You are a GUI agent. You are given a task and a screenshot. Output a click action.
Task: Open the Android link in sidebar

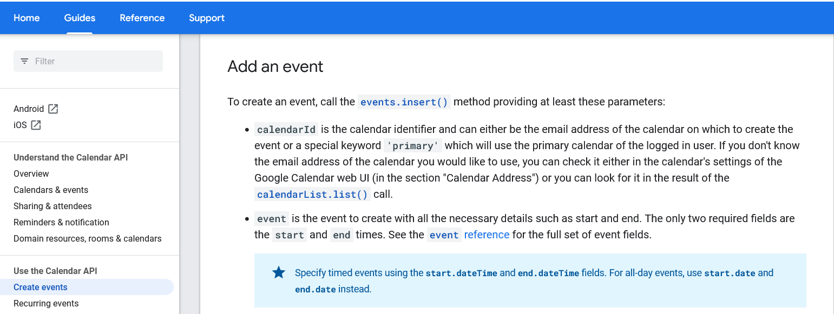29,109
